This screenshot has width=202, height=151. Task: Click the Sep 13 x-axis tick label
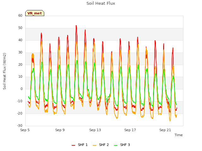click(95, 130)
